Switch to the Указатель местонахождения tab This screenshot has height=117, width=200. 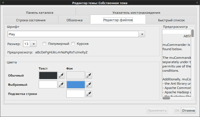pyautogui.click(x=136, y=12)
